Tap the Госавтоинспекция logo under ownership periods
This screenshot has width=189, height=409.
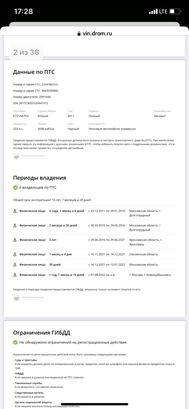[x=28, y=298]
